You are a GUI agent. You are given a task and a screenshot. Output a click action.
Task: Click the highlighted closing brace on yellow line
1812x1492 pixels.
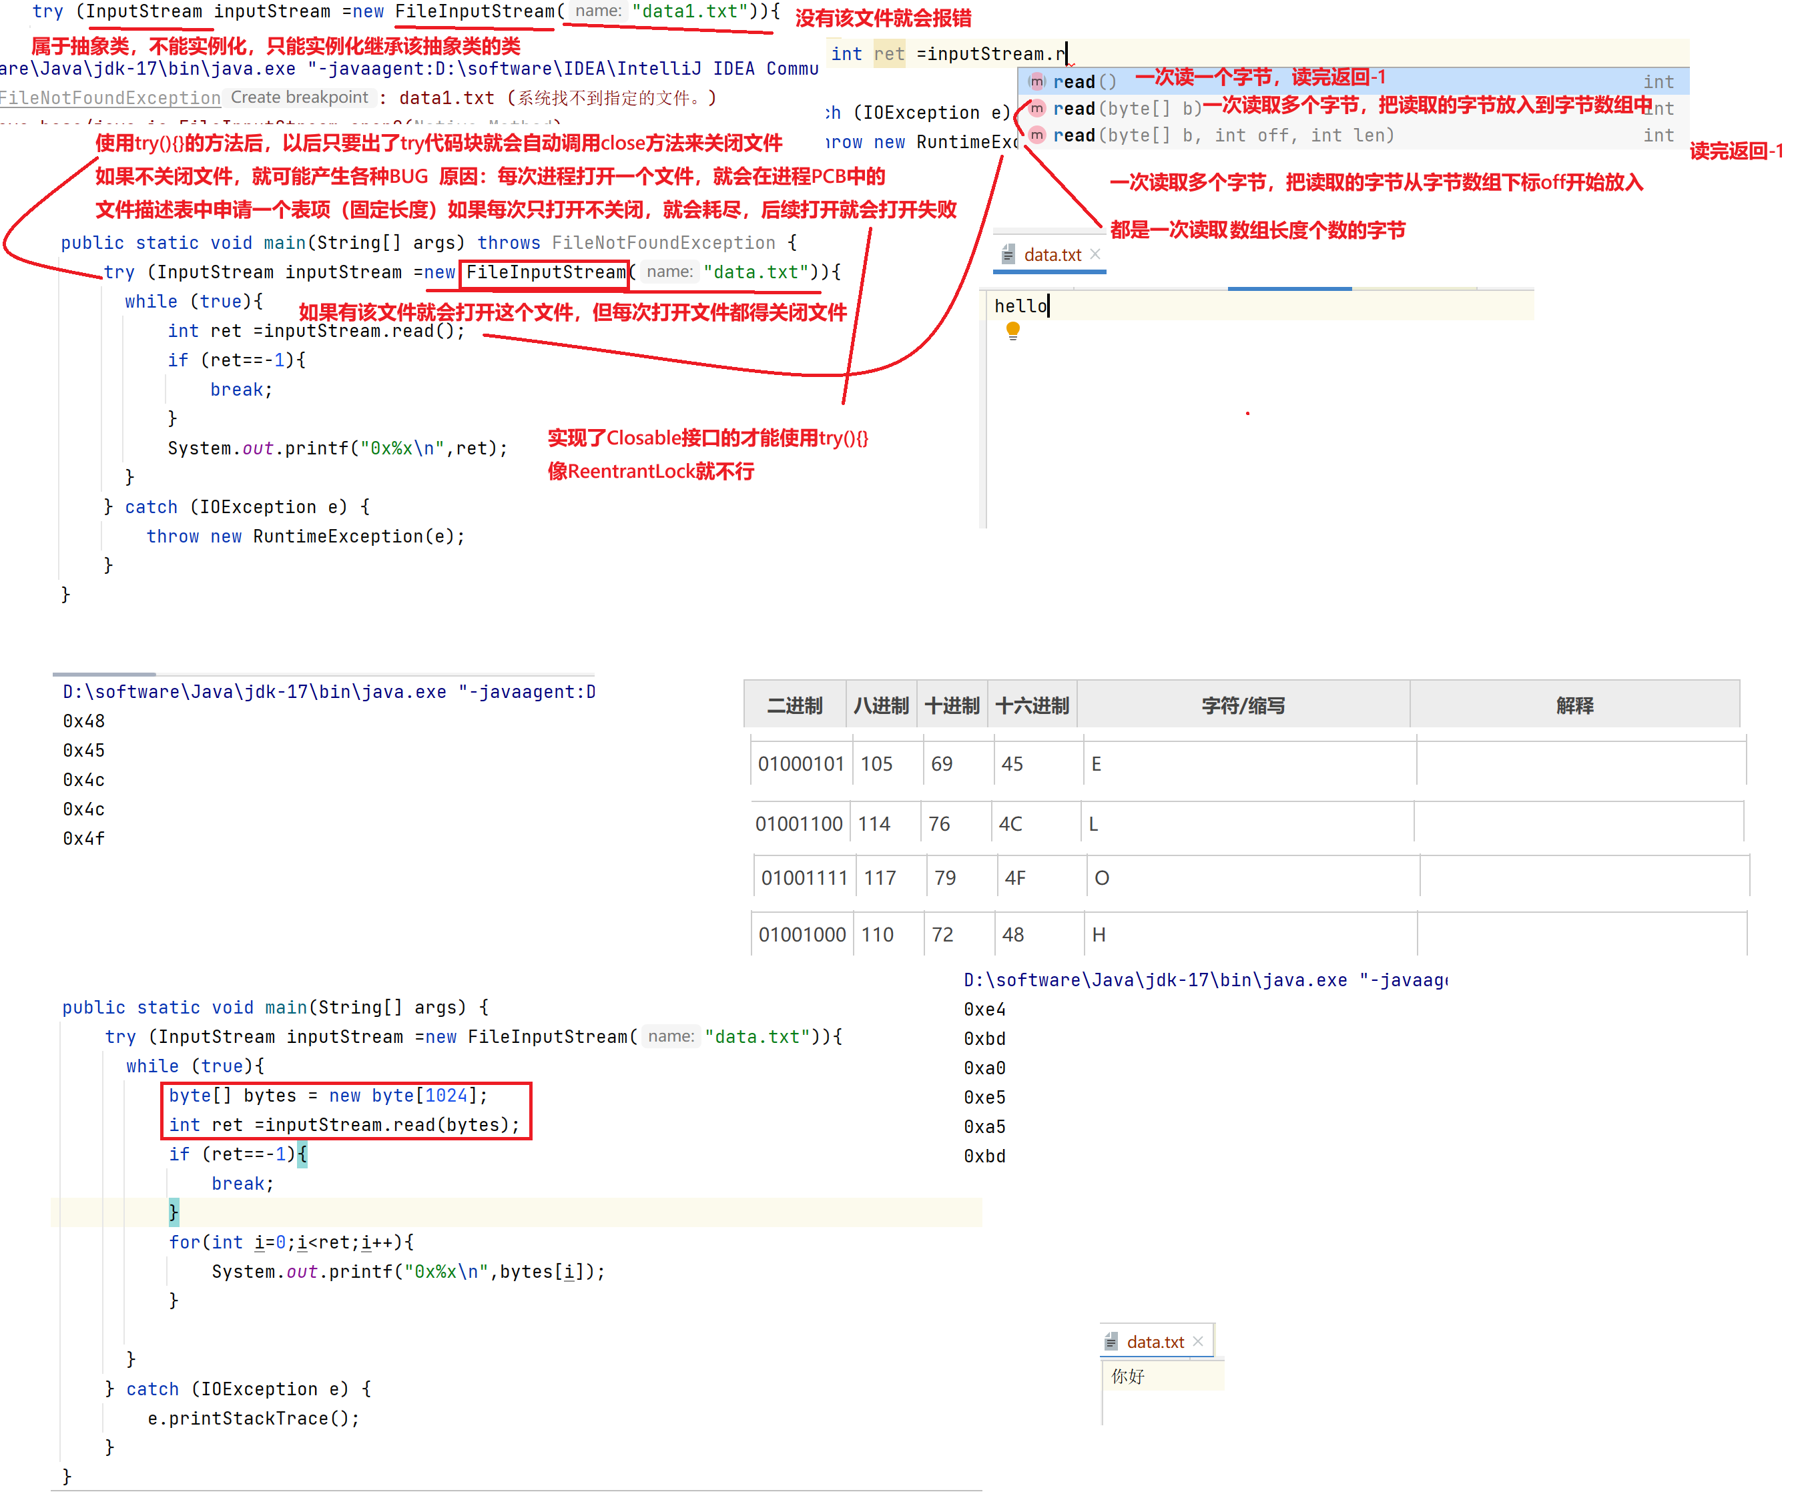174,1212
